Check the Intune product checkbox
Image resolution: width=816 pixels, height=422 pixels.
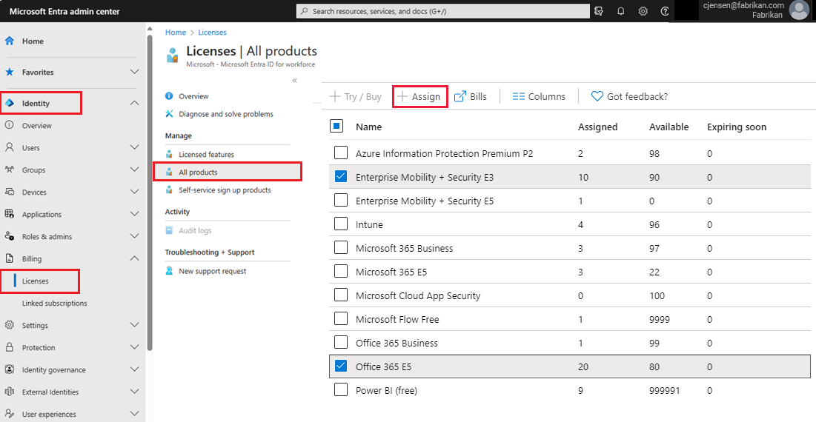340,225
